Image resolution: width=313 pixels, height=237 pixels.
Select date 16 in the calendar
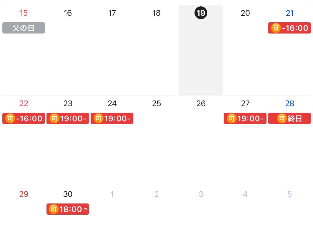click(68, 13)
